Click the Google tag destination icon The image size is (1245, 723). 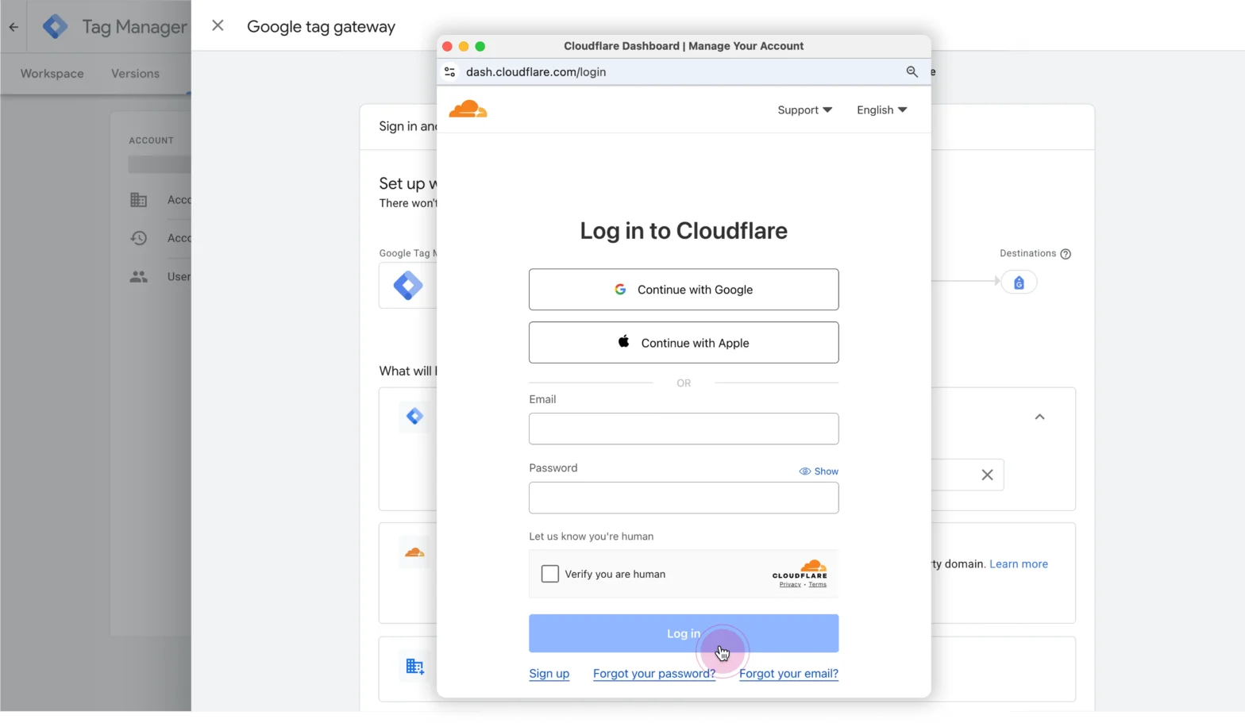coord(1019,283)
